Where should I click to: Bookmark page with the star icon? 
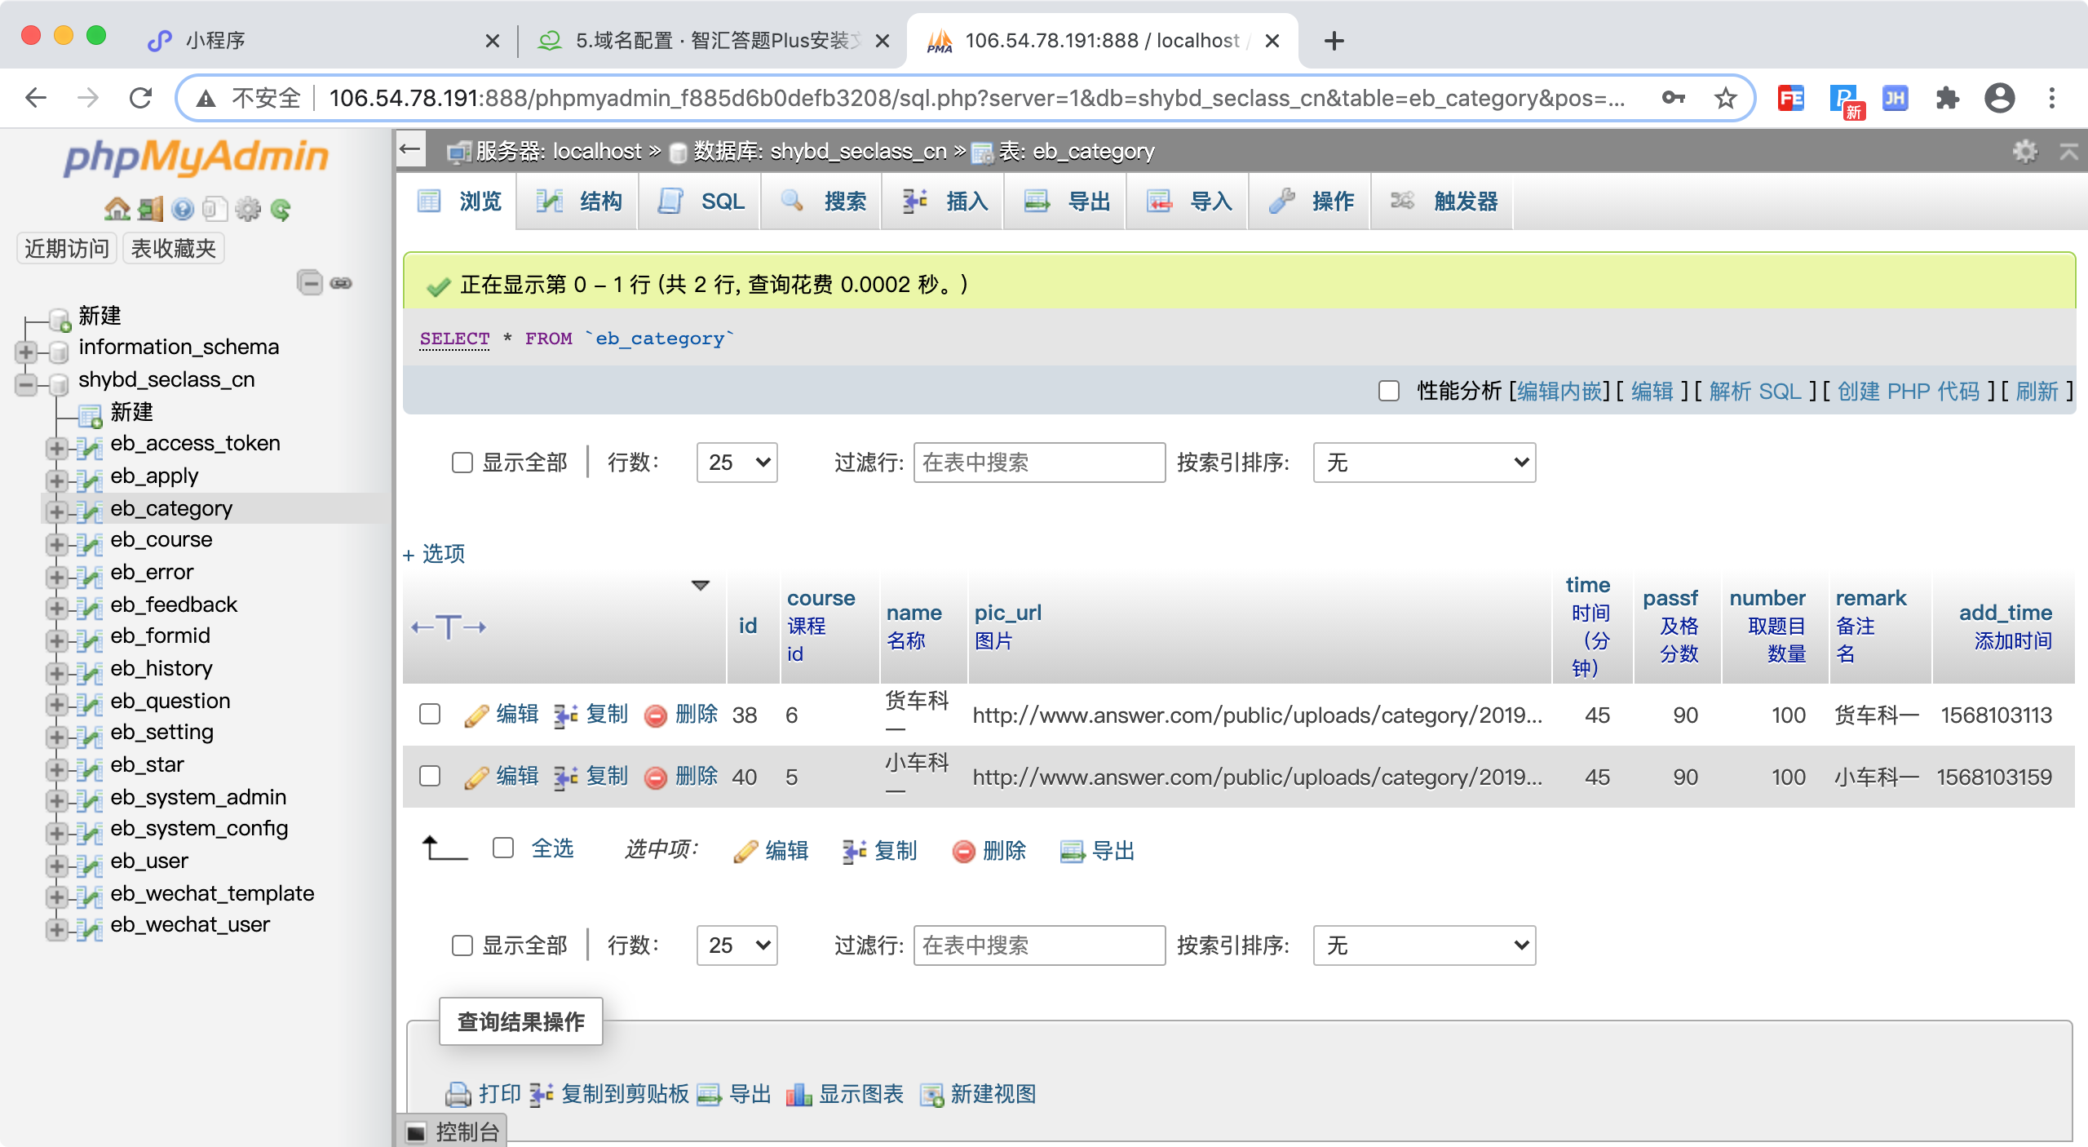coord(1725,99)
